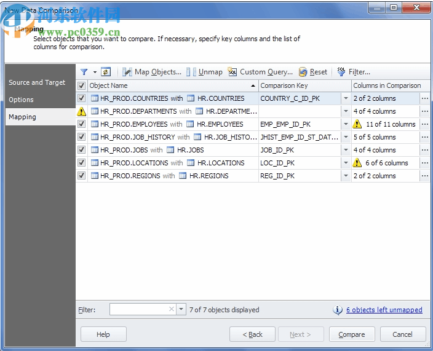Click the HR_PROD.COUNTRIES source table icon
The width and height of the screenshot is (433, 351).
click(x=95, y=98)
